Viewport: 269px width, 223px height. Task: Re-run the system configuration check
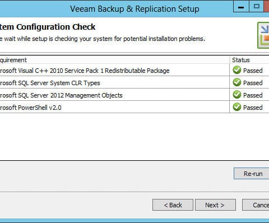click(x=252, y=174)
